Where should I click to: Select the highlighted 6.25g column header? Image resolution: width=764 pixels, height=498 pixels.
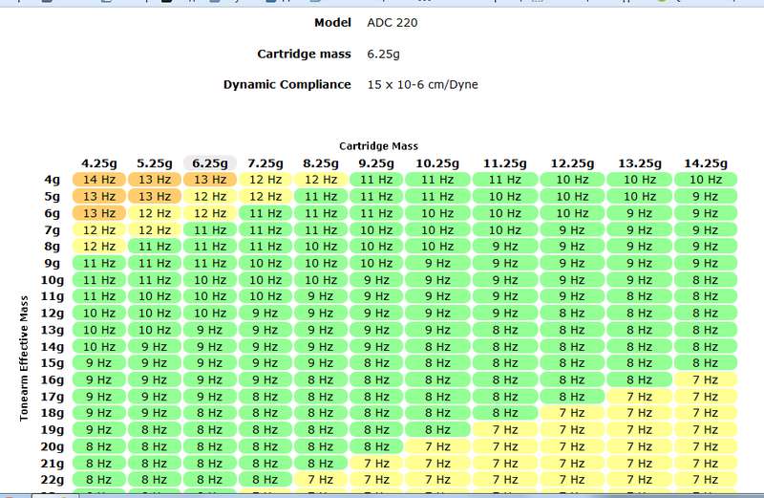click(x=210, y=162)
